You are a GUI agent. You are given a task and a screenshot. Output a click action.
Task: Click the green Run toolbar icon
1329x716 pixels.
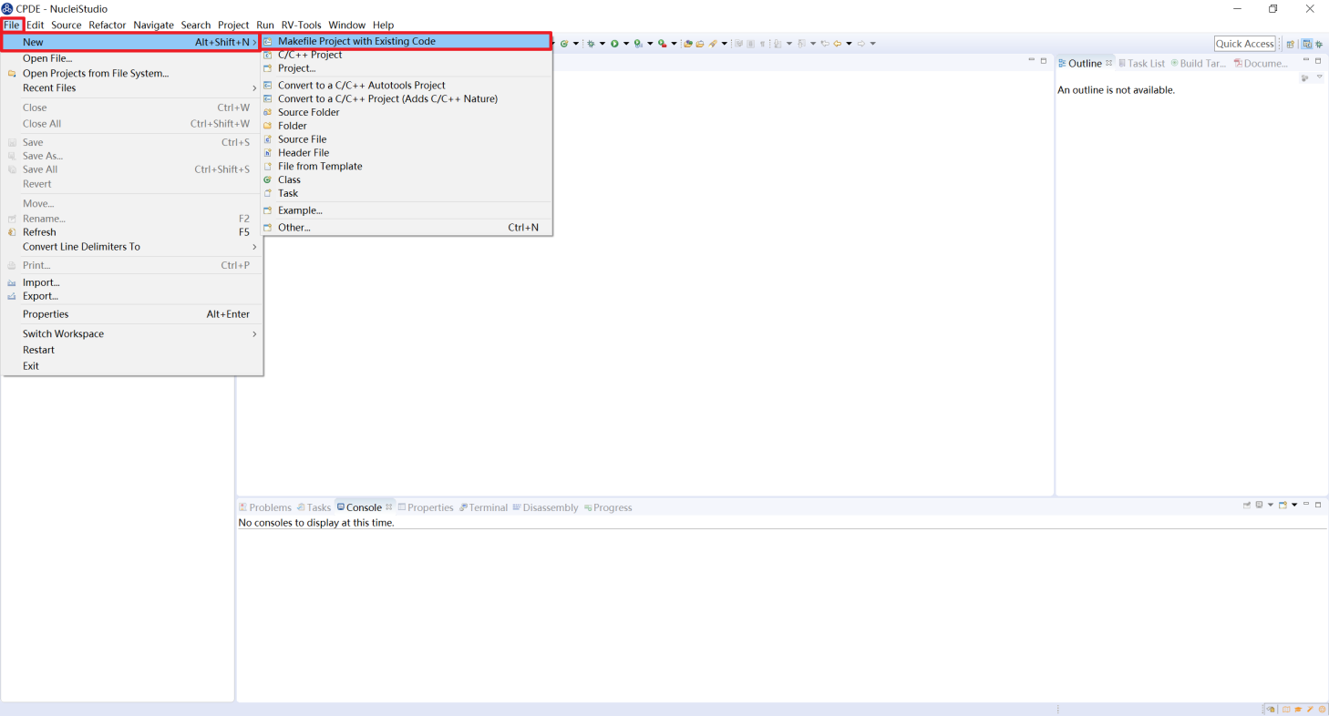614,44
